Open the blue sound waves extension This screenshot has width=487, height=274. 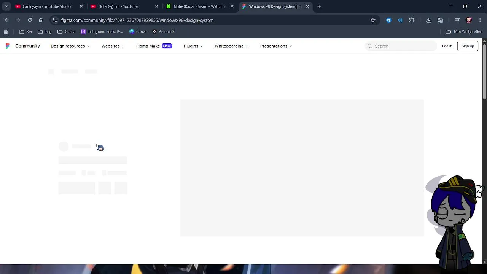pyautogui.click(x=400, y=20)
